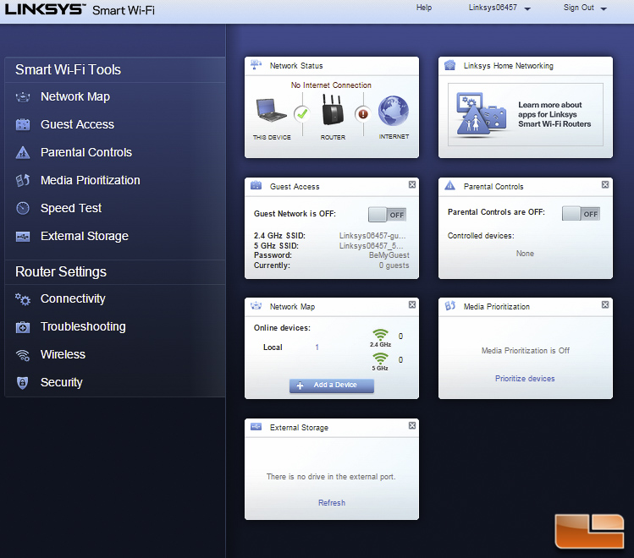
Task: Close the Network Map widget
Action: pos(412,305)
